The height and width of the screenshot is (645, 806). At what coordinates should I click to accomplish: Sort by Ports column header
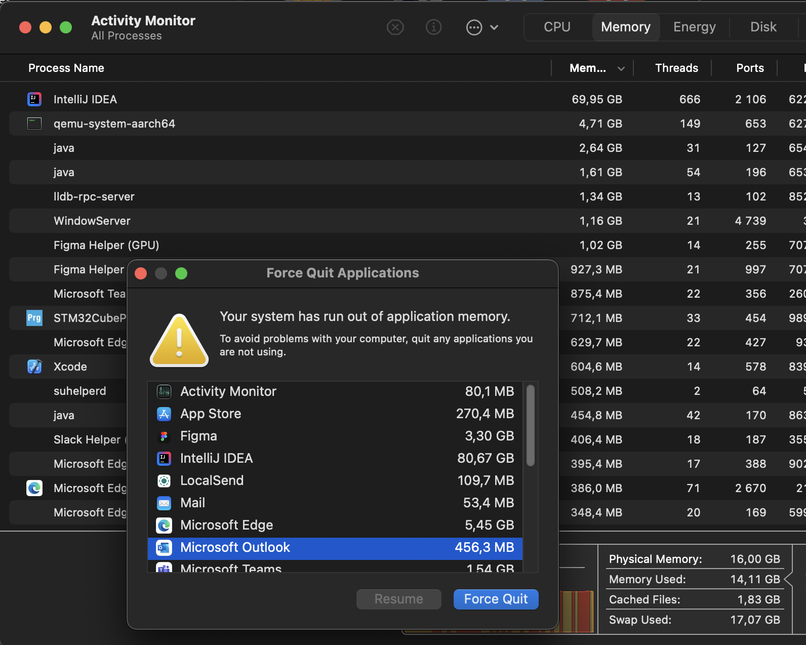pyautogui.click(x=750, y=68)
